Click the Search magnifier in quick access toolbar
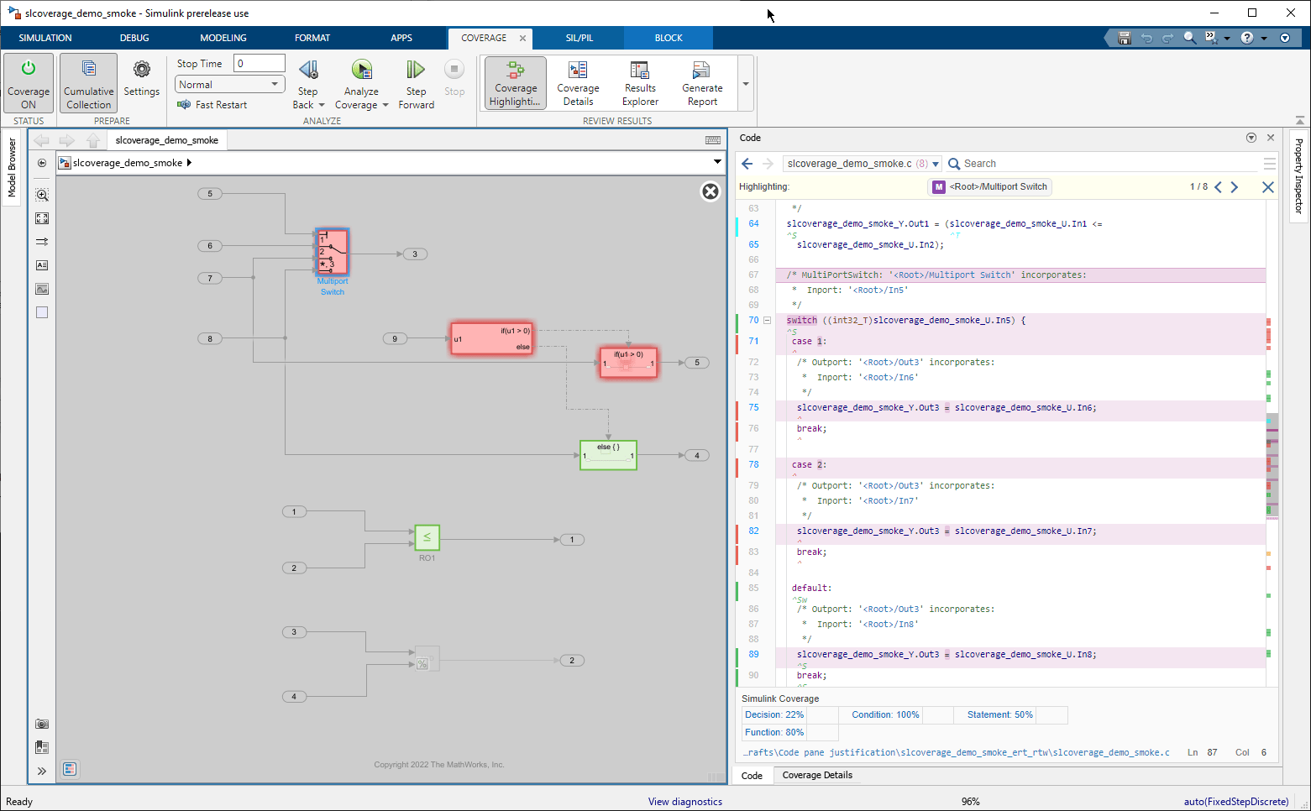Viewport: 1311px width, 811px height. coord(1189,38)
